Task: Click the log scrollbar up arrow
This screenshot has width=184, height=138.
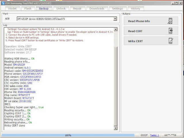Action: point(116,29)
